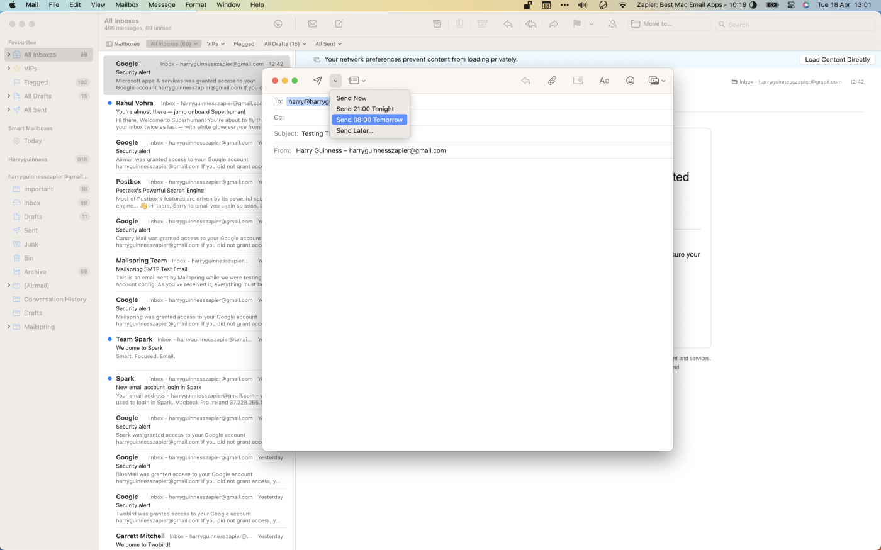Flag the selected message with the flag icon
Image resolution: width=881 pixels, height=550 pixels.
[576, 24]
